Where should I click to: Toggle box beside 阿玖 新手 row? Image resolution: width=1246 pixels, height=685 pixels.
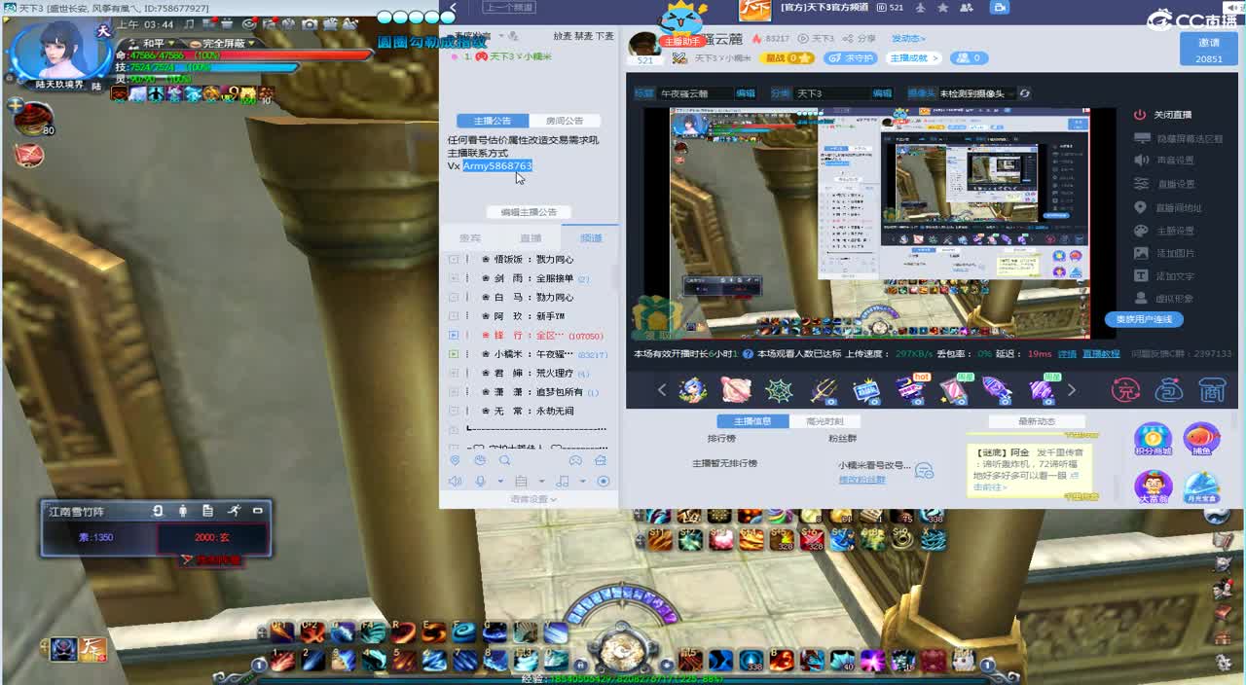(x=454, y=316)
